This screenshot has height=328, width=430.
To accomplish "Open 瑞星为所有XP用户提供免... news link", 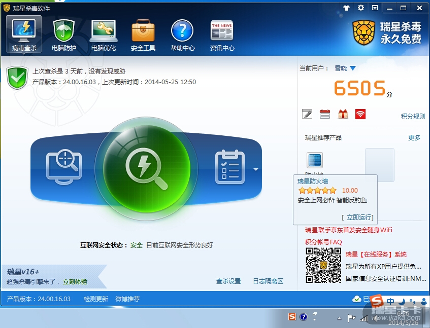I will pyautogui.click(x=383, y=266).
